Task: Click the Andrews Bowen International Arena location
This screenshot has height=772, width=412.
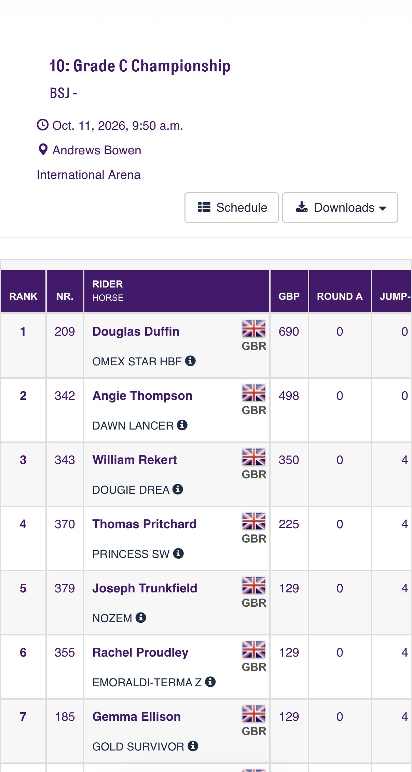Action: [89, 163]
